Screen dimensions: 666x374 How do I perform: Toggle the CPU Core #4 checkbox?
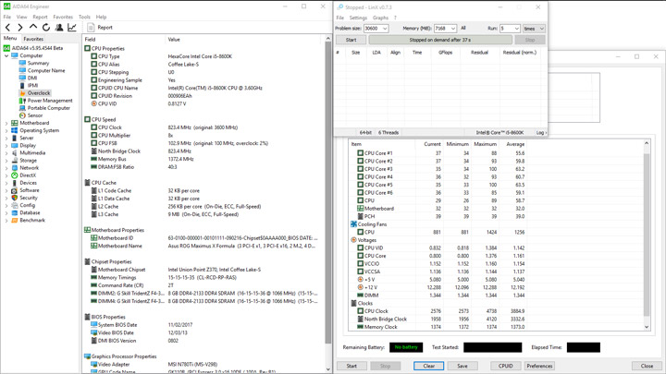(360, 176)
